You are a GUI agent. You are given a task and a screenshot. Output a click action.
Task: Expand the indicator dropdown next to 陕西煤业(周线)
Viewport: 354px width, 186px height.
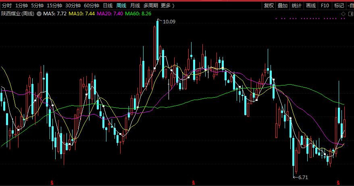click(39, 14)
